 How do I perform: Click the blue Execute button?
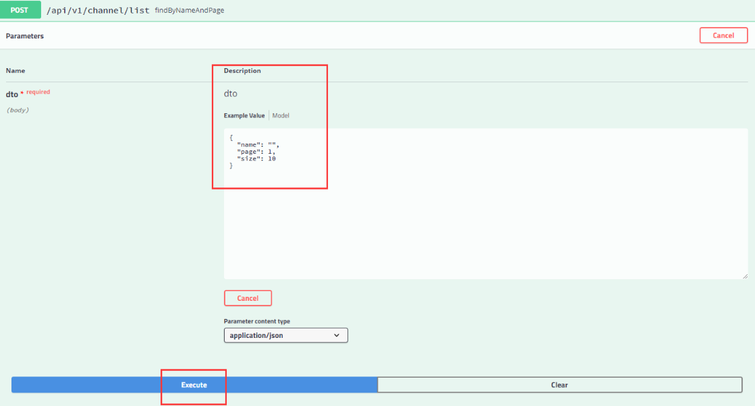tap(194, 385)
